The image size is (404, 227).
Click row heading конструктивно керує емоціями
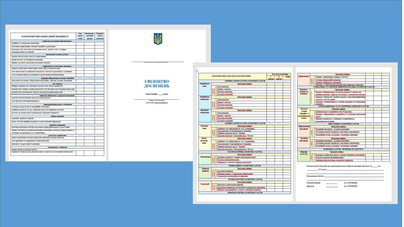tap(57, 104)
